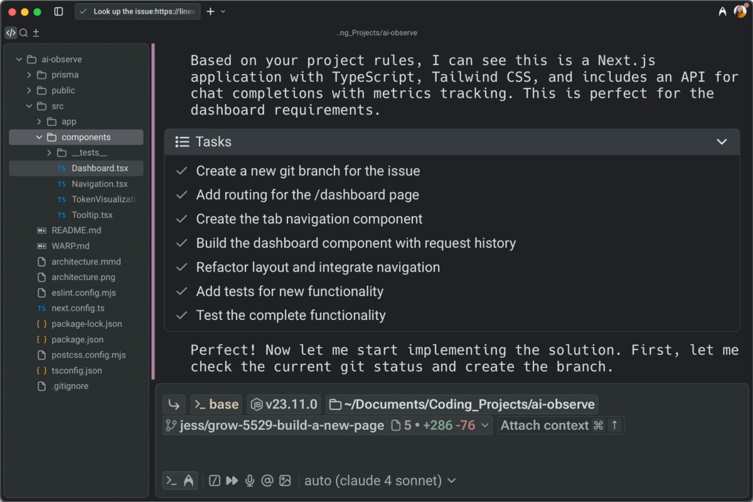Open the Navigation.tsx file
Screen dimensions: 753x502
pyautogui.click(x=99, y=184)
